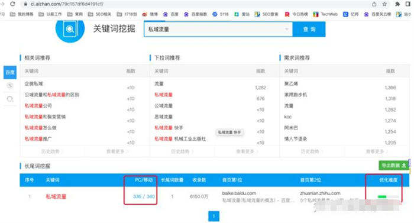Open the browser extensions puzzle icon

pyautogui.click(x=397, y=4)
